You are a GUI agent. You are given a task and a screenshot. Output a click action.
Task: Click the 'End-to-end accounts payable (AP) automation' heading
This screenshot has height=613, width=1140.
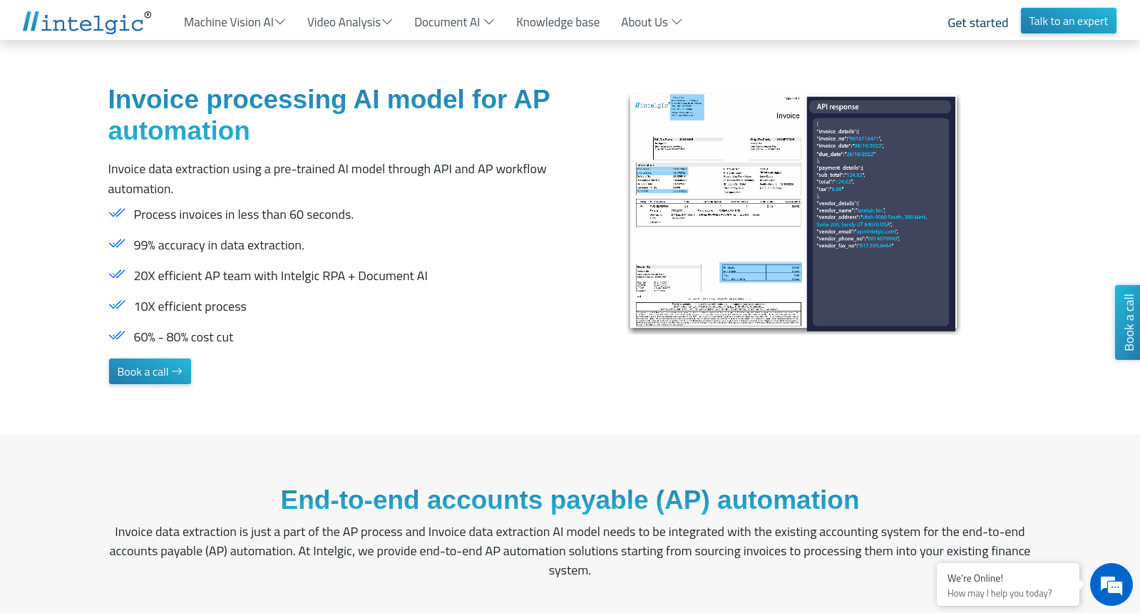[x=570, y=500]
